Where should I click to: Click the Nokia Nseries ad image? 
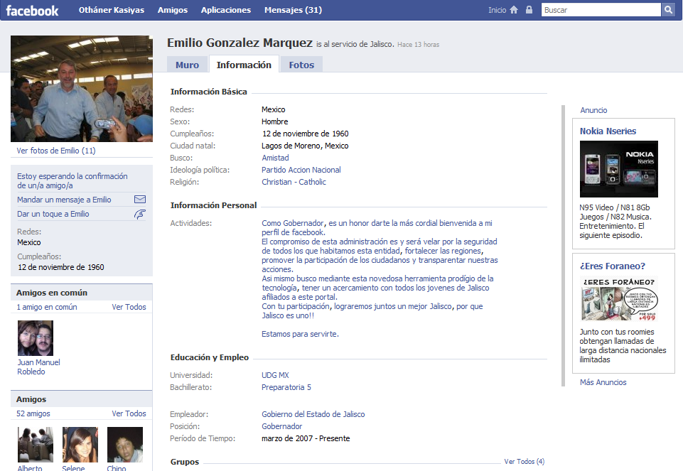(618, 168)
